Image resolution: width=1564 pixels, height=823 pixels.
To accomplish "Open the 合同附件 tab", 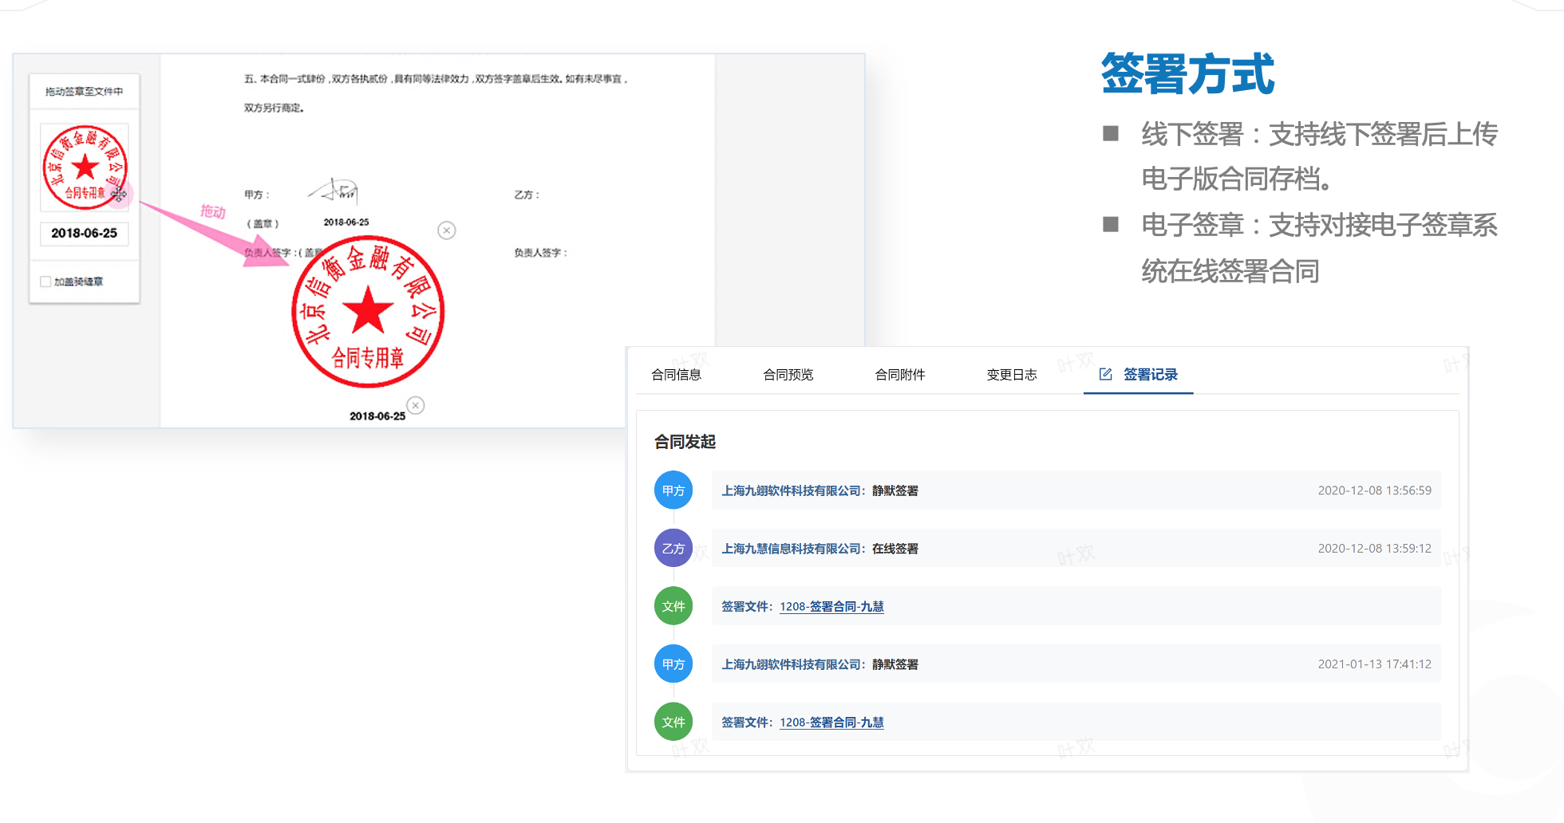I will click(x=899, y=375).
